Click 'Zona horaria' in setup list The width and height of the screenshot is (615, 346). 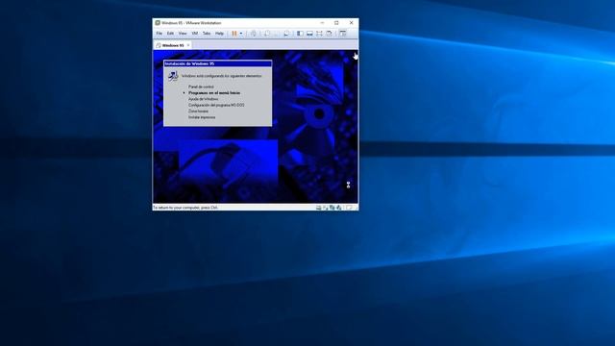[199, 111]
